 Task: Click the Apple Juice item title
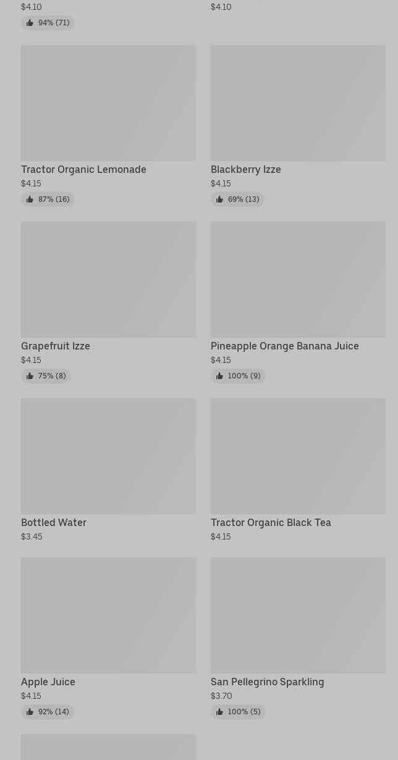(x=48, y=682)
